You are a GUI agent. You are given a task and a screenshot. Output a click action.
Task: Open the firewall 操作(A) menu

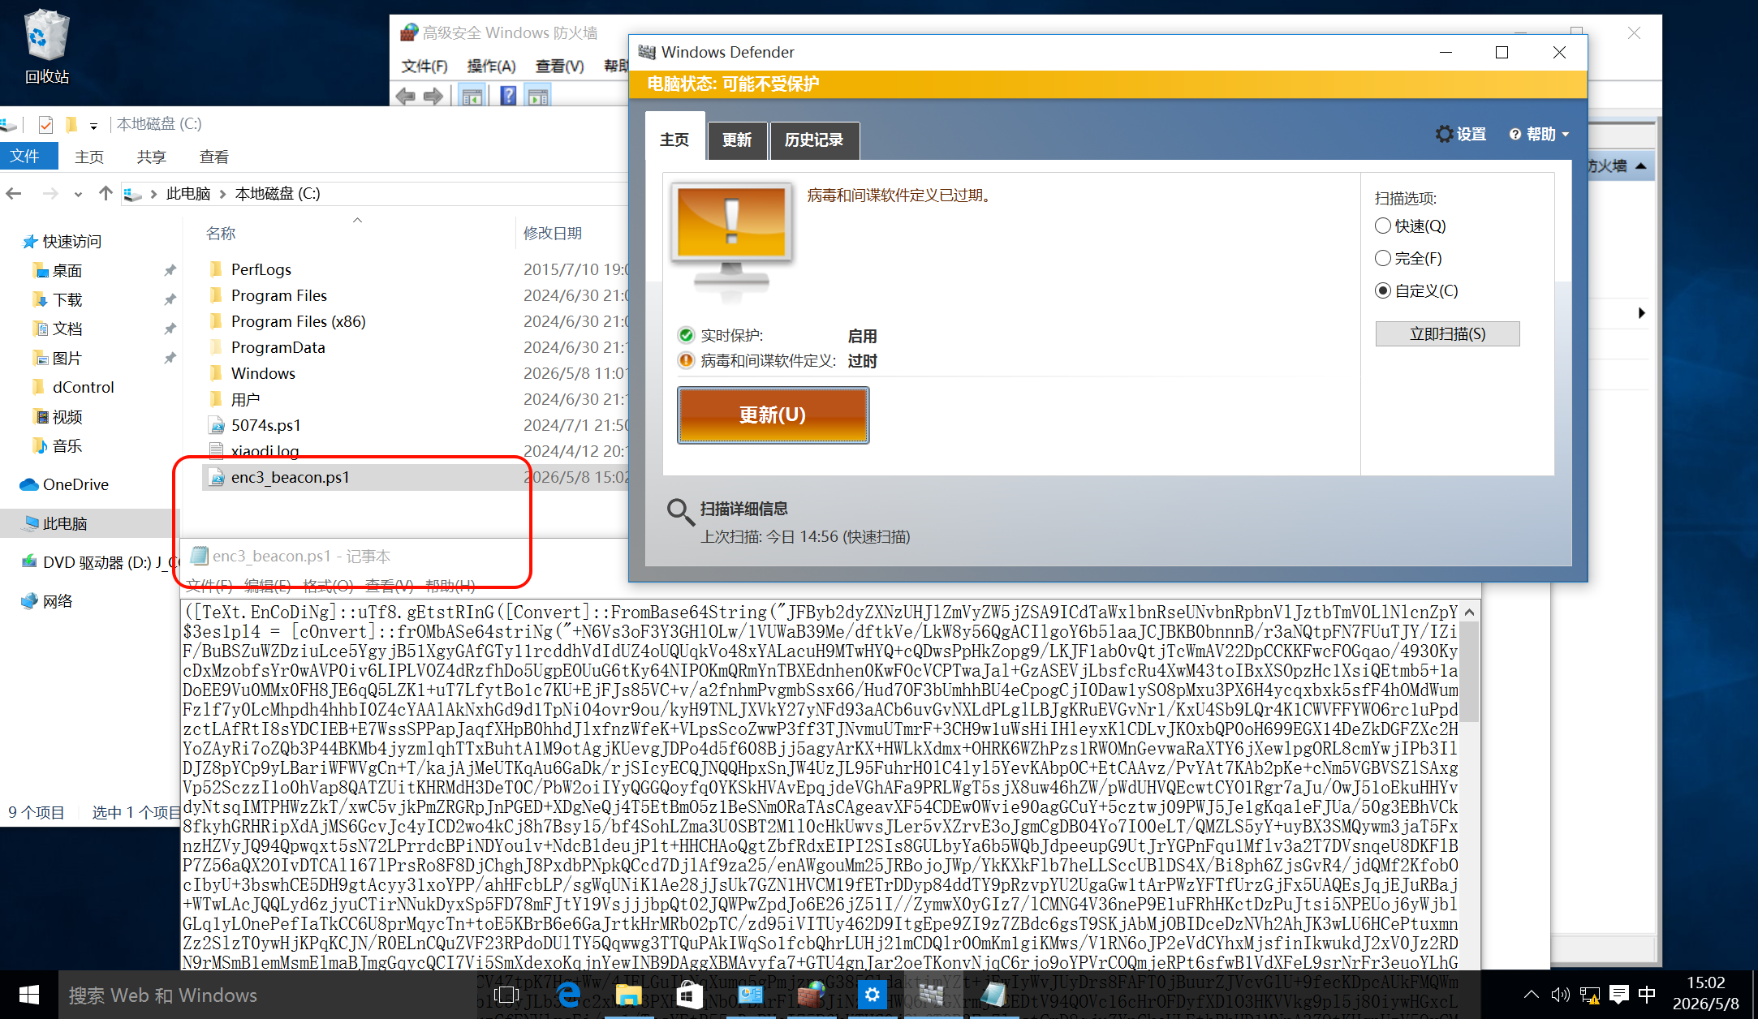coord(492,66)
